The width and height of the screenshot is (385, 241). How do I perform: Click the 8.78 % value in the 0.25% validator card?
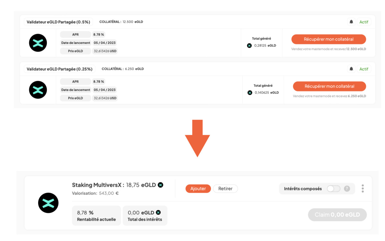[x=98, y=82]
